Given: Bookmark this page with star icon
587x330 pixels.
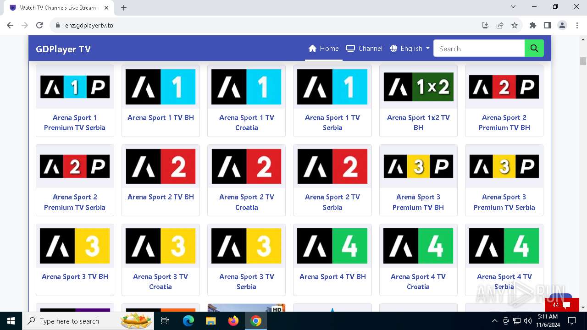Looking at the screenshot, I should (x=515, y=25).
